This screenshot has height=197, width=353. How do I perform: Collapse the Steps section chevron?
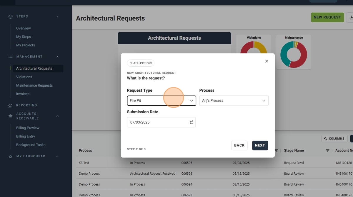(x=57, y=16)
